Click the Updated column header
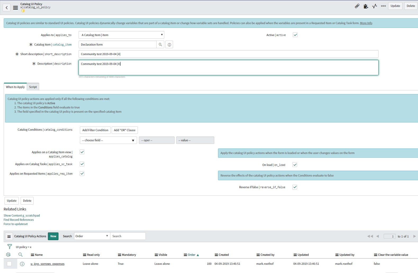The height and width of the screenshot is (273, 418). pos(303,255)
